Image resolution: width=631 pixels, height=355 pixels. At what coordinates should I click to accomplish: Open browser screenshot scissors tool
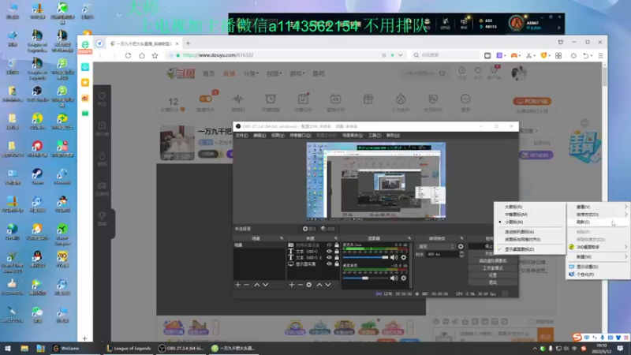(x=529, y=55)
